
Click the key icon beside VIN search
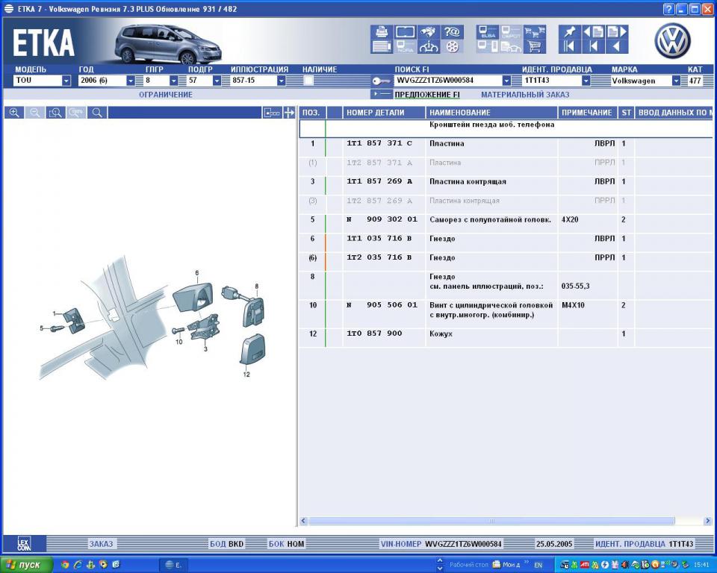(380, 81)
